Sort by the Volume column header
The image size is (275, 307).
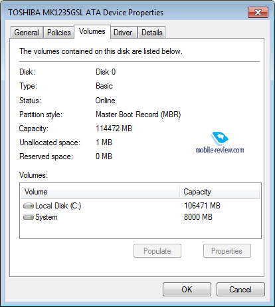[x=100, y=192]
